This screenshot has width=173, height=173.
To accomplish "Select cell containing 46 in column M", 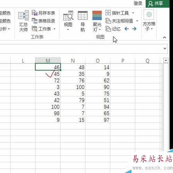I will pos(48,67).
